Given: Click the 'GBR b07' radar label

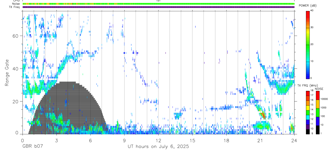Looking at the screenshot, I should (32, 147).
